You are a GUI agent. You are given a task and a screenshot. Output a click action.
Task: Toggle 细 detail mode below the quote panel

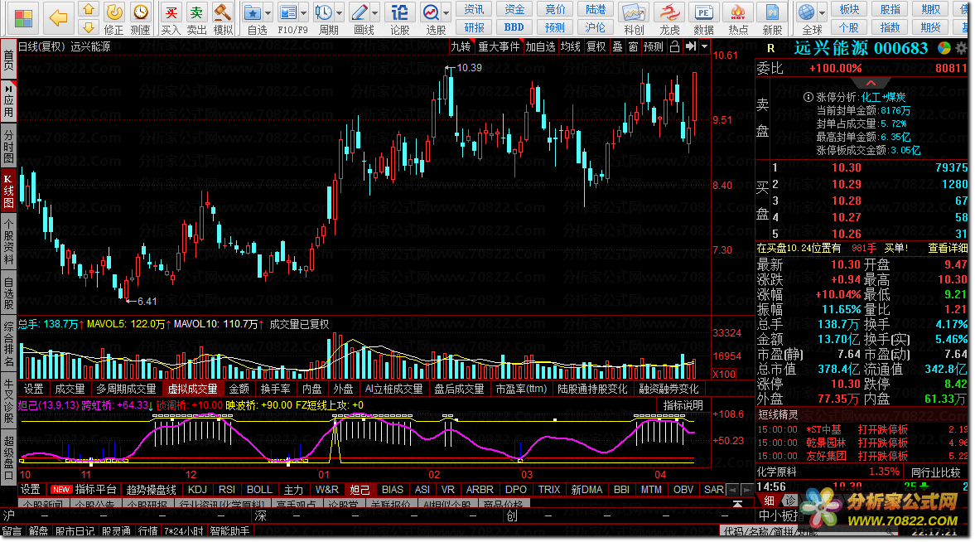(770, 501)
